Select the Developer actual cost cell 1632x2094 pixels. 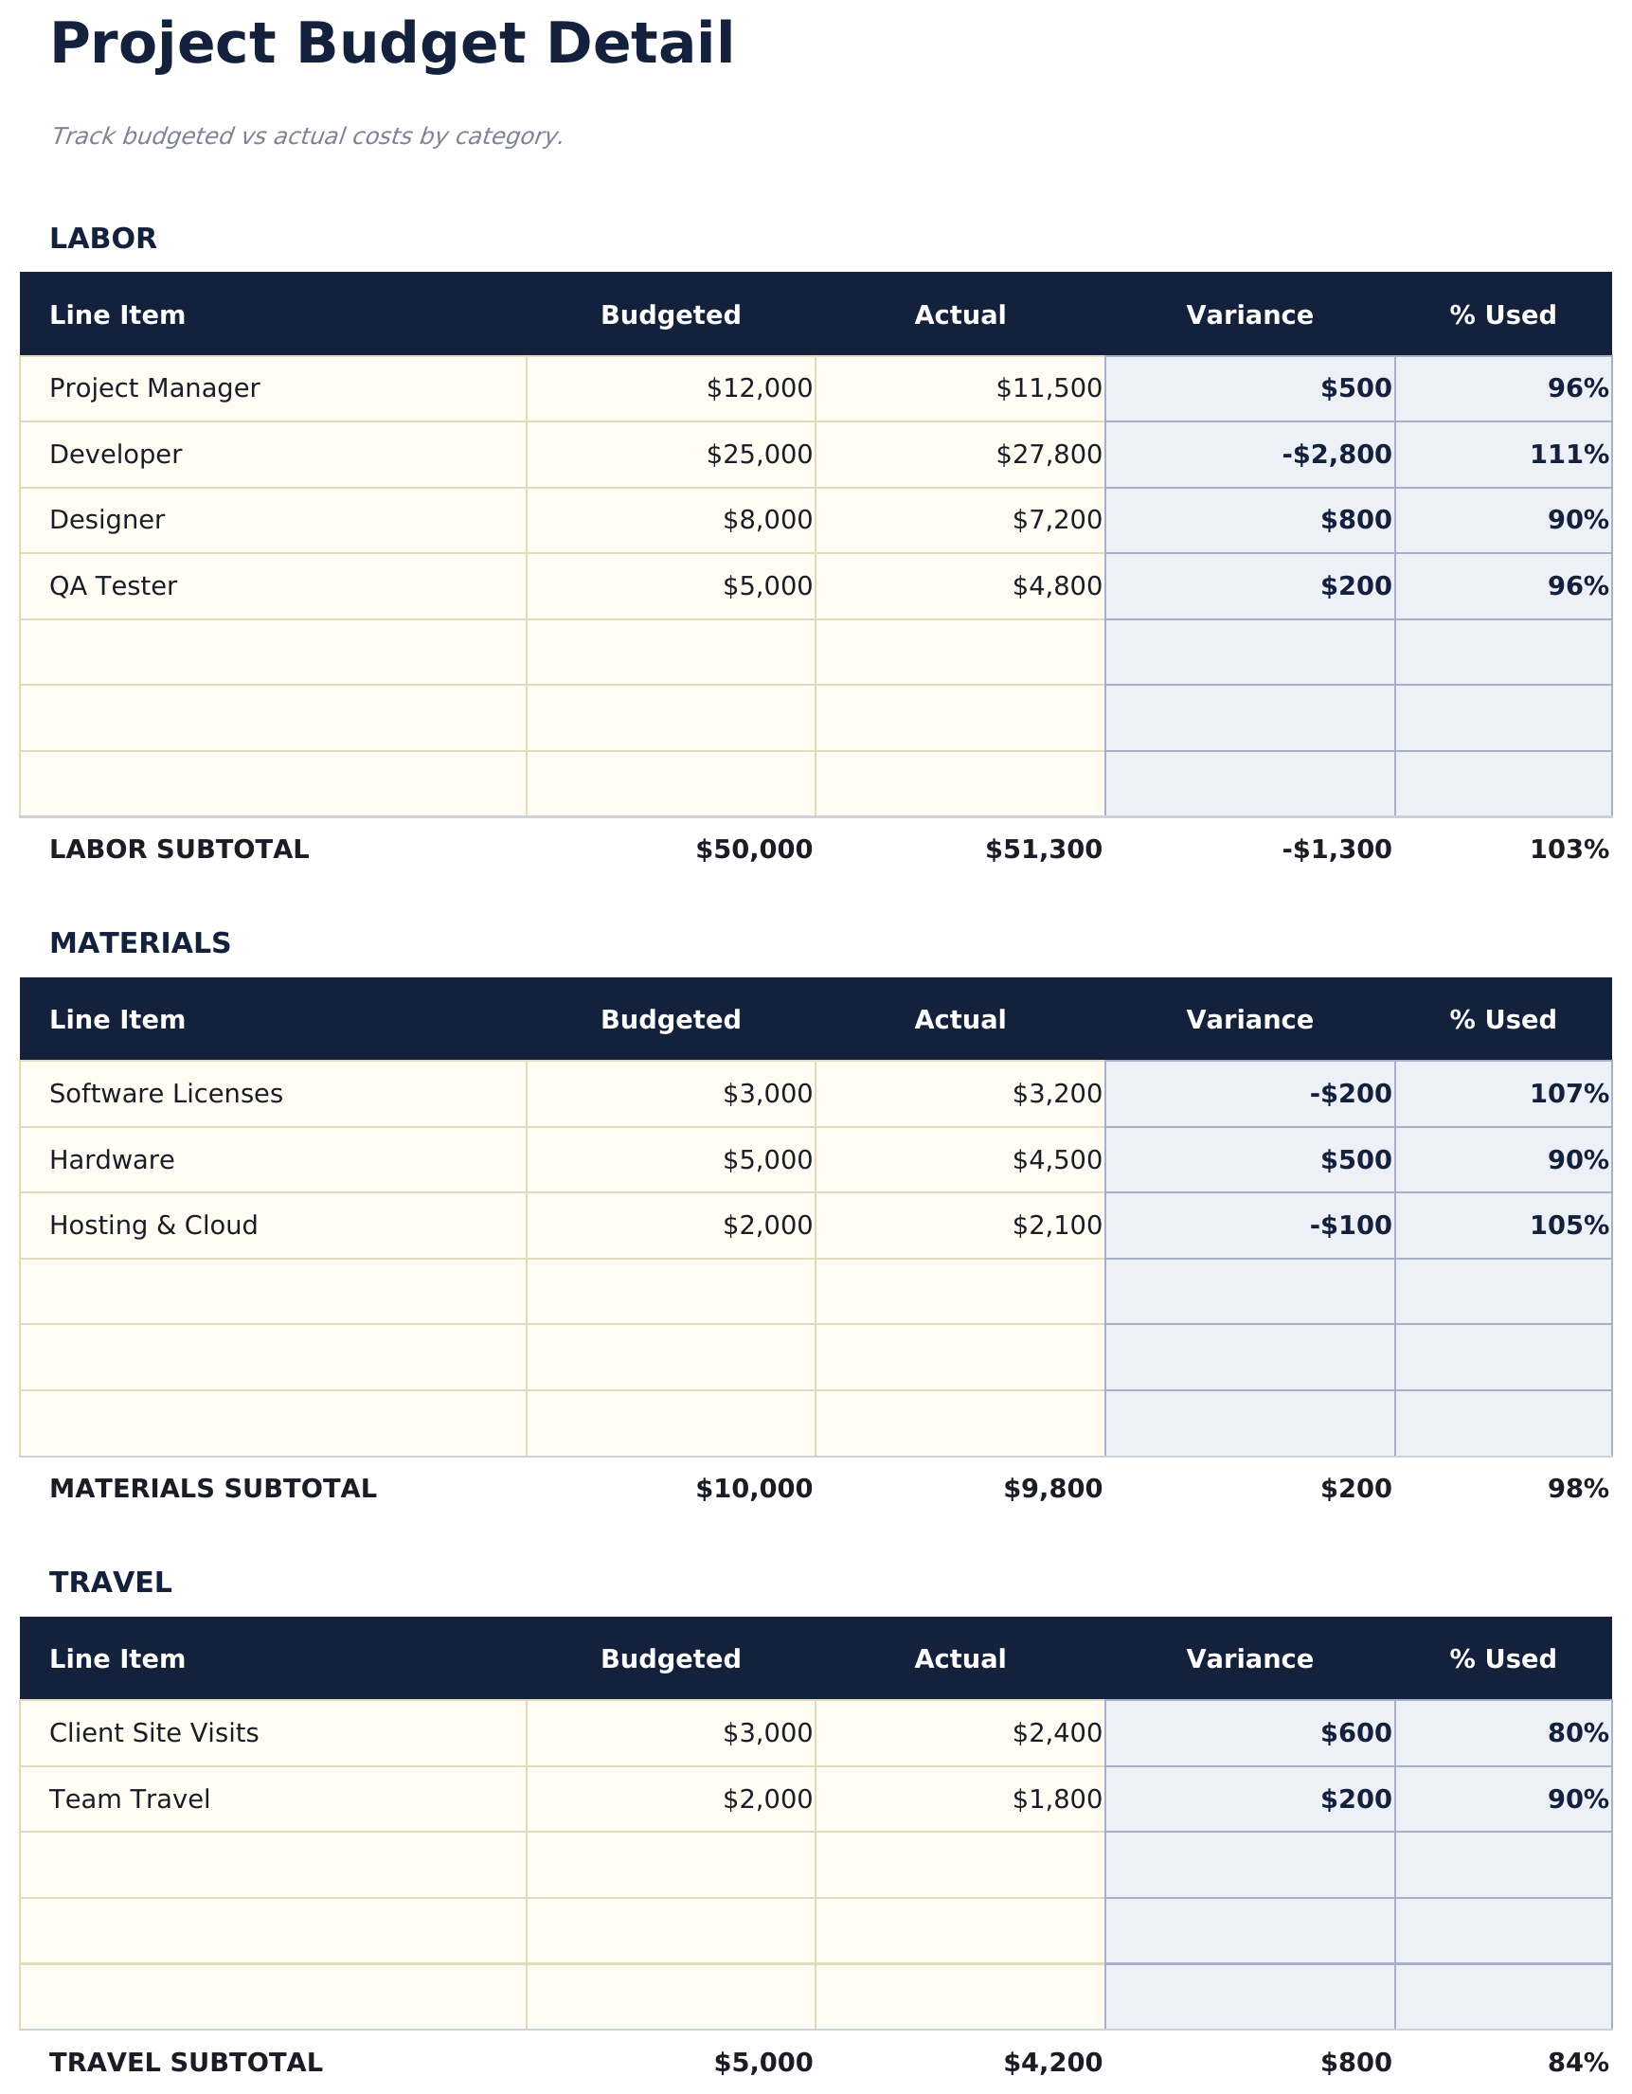pyautogui.click(x=959, y=455)
